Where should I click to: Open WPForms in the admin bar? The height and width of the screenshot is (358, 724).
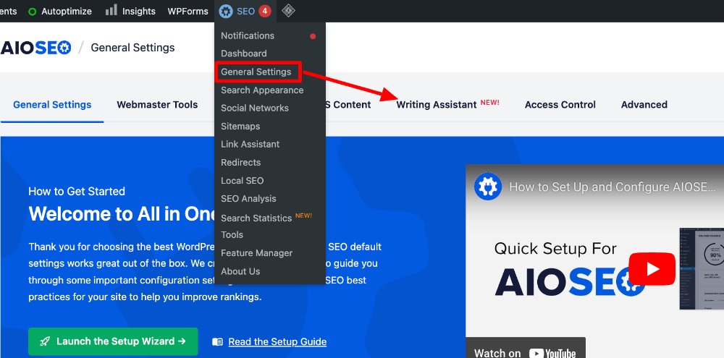188,11
